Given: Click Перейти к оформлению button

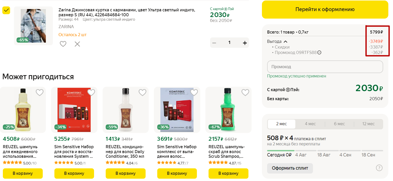Looking at the screenshot, I should click(325, 10).
